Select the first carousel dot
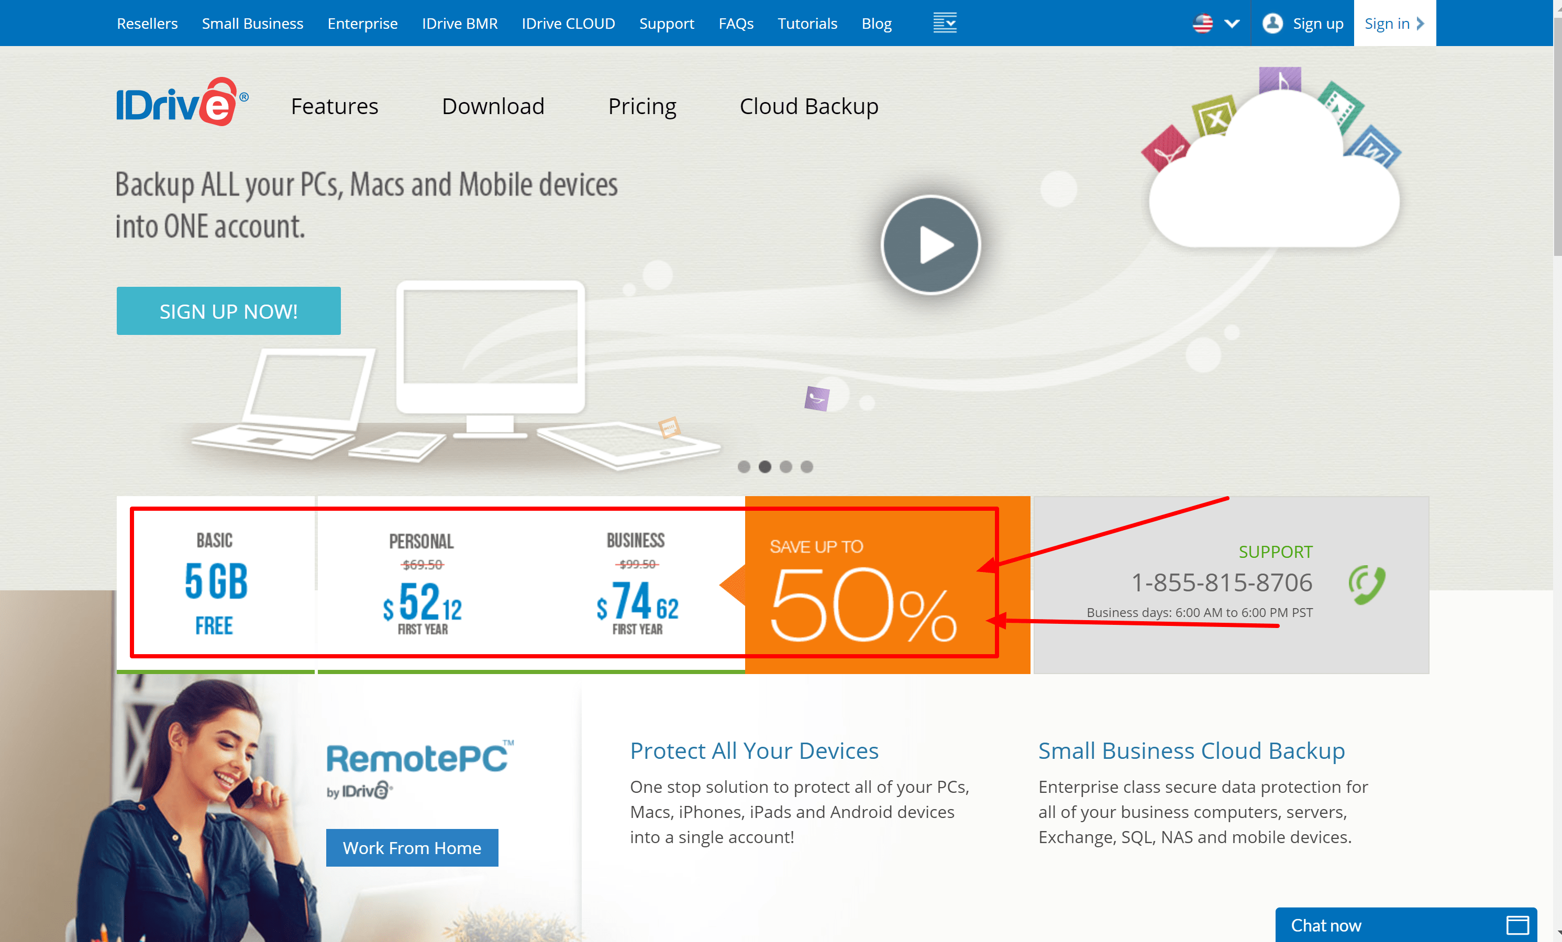Screen dimensions: 1562x942 coord(744,467)
